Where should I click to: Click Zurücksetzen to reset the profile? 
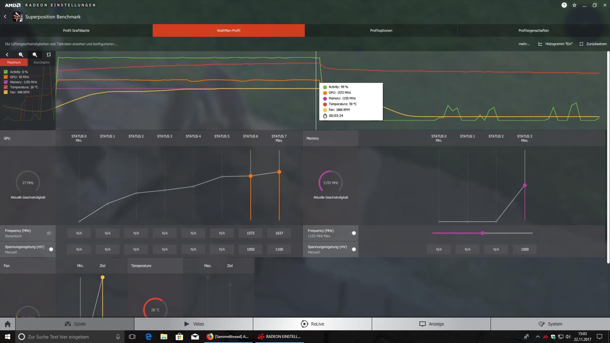tap(593, 44)
